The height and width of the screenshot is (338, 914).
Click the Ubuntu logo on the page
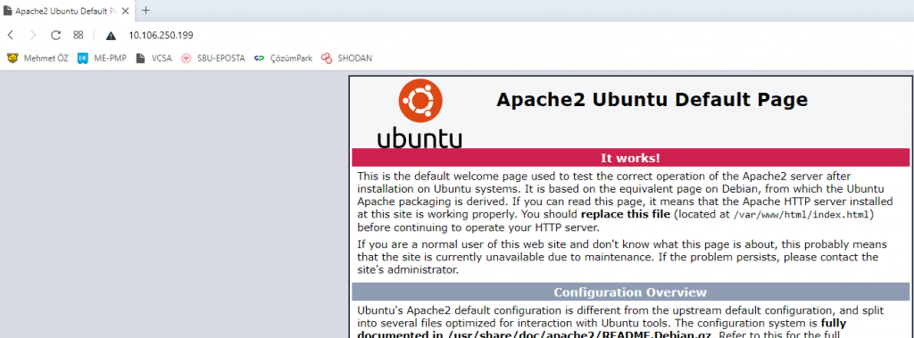(420, 113)
